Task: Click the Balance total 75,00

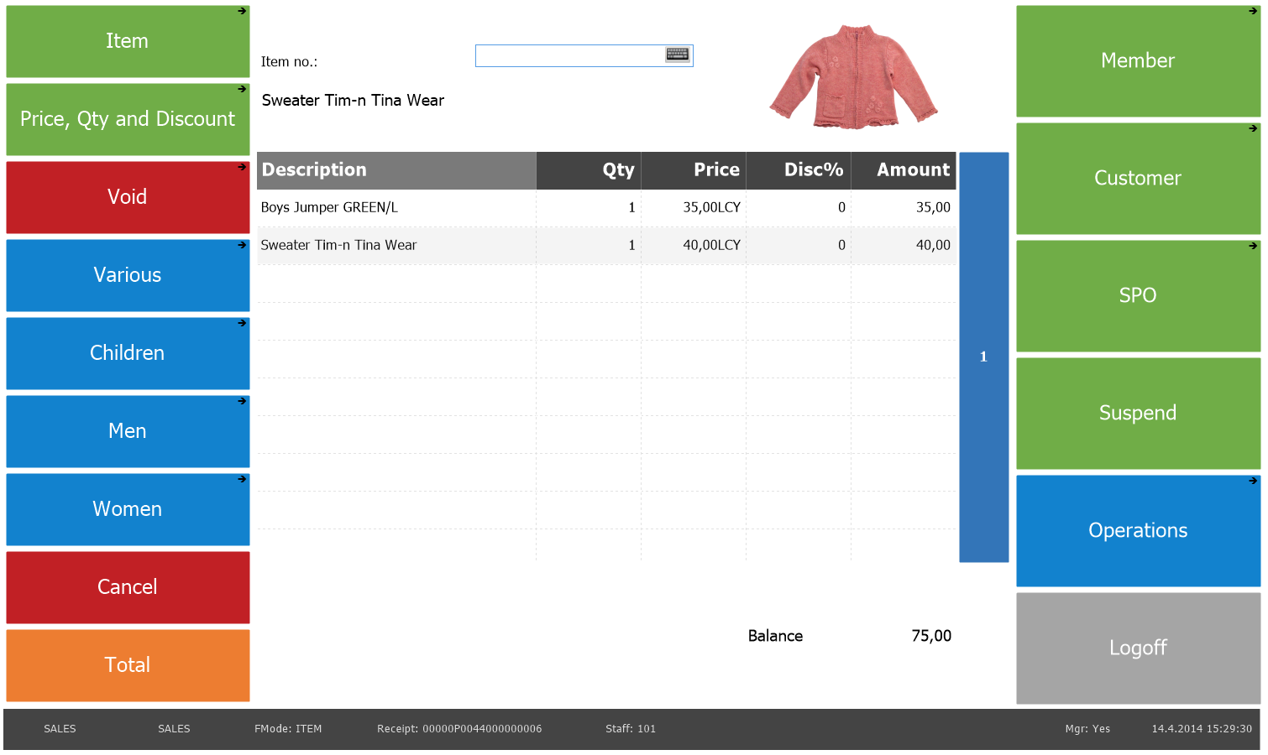Action: coord(931,636)
